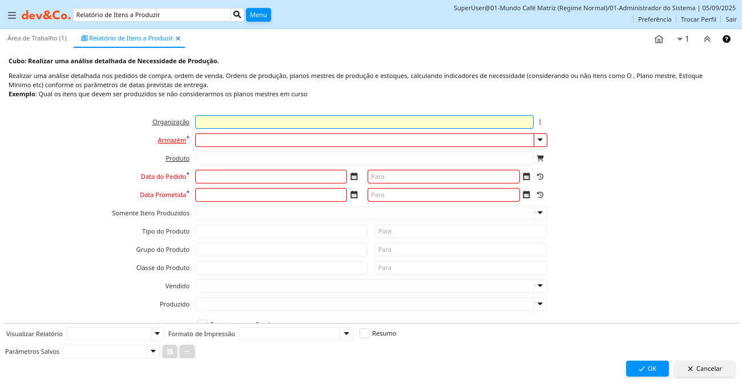Open calendar for Data do Pedido start
Image resolution: width=742 pixels, height=384 pixels.
click(354, 177)
